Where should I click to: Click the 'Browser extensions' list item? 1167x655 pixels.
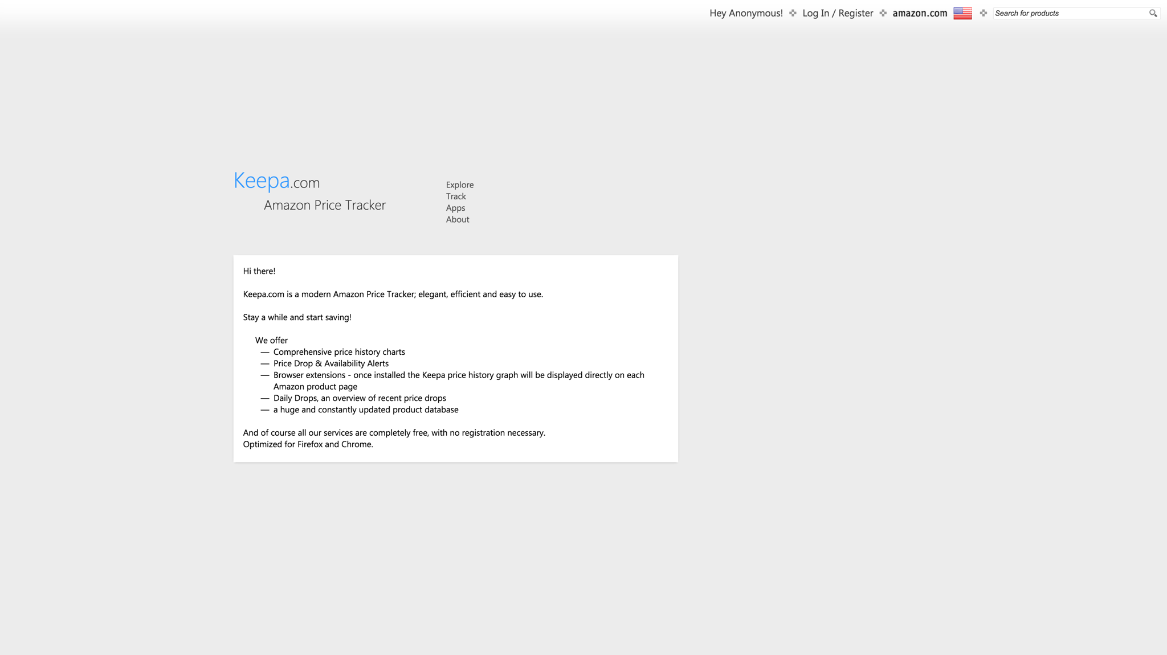[459, 380]
